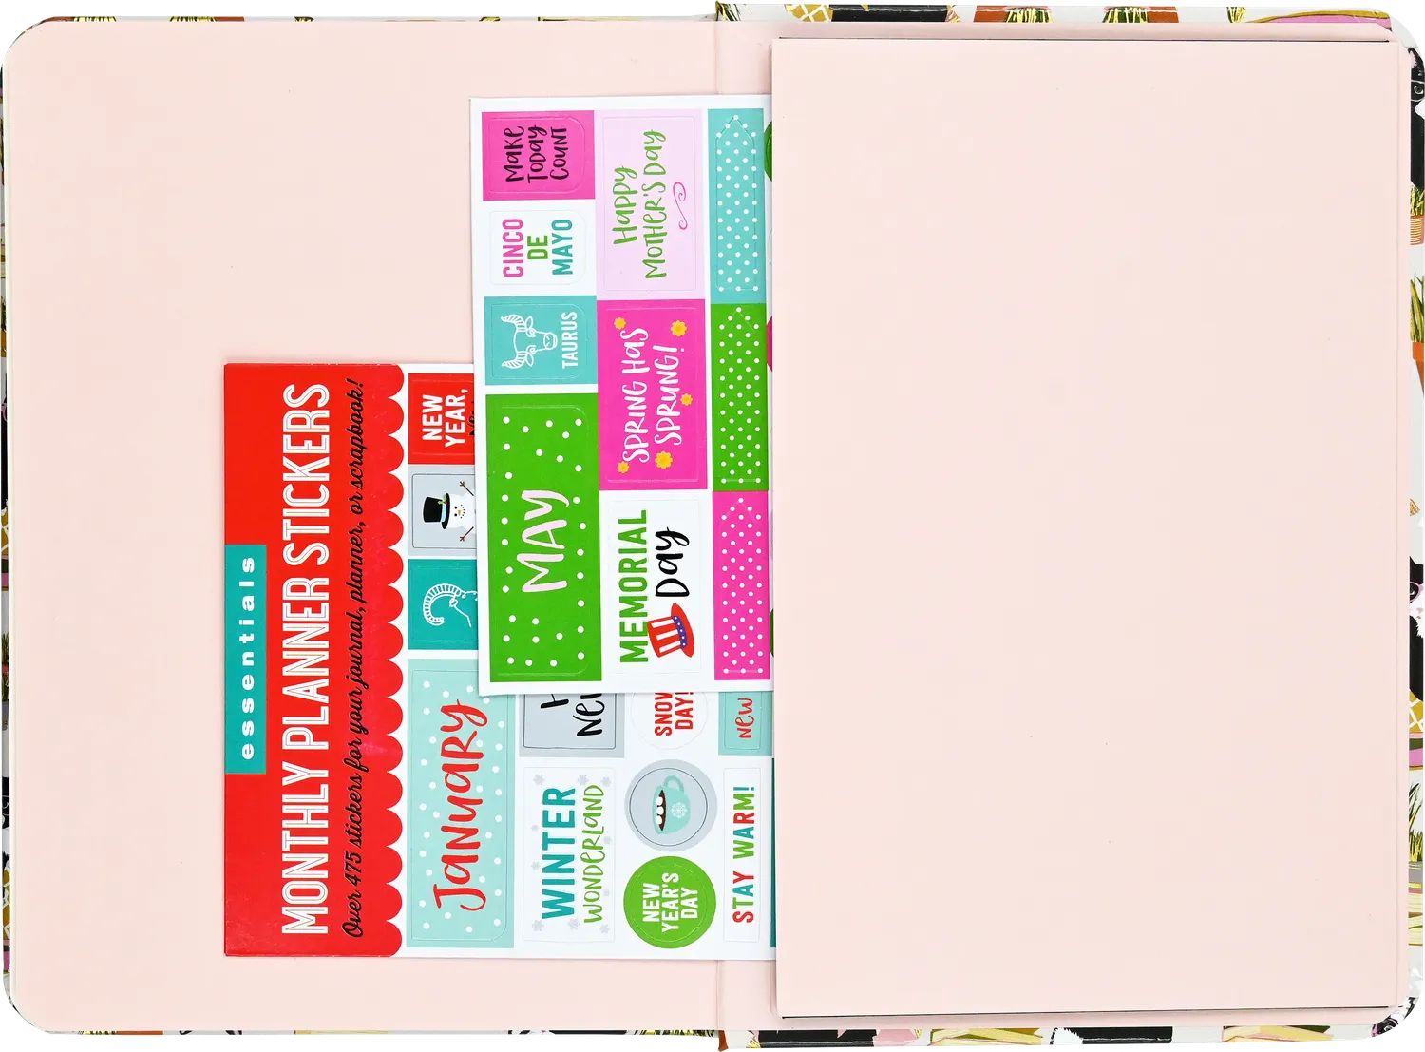
Task: Click the green New Year's Day circle sticker
Action: [x=669, y=904]
